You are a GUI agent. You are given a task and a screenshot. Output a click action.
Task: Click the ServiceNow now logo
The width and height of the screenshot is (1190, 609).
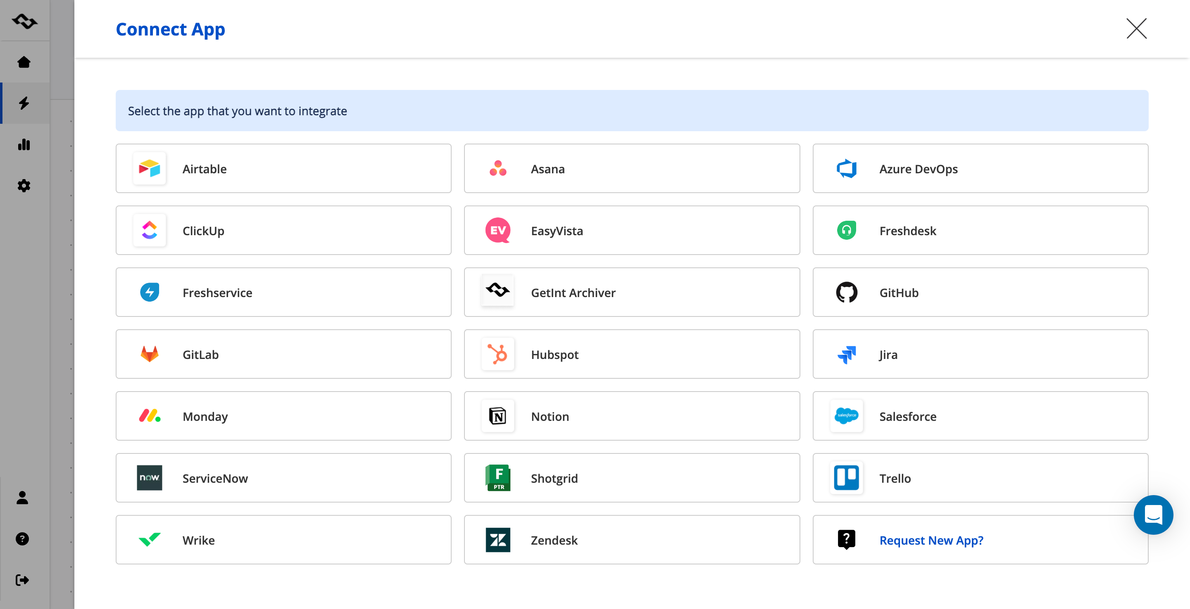pos(149,477)
